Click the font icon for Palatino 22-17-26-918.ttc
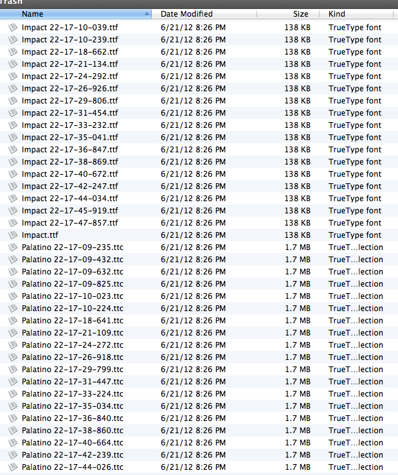The width and height of the screenshot is (398, 475). tap(13, 357)
